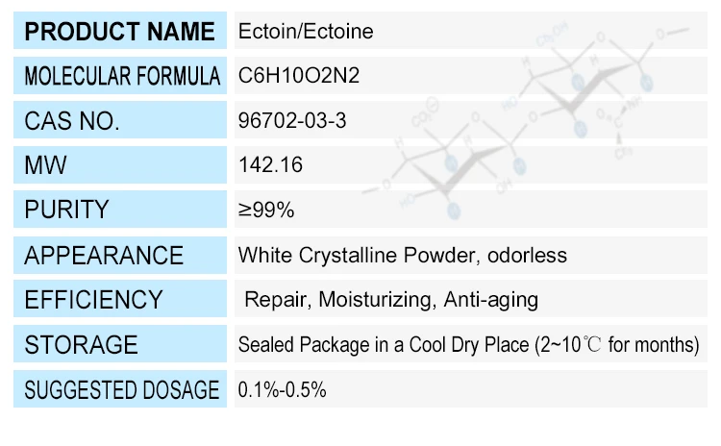Click the APPEARANCE label cell
The height and width of the screenshot is (446, 721).
point(120,256)
